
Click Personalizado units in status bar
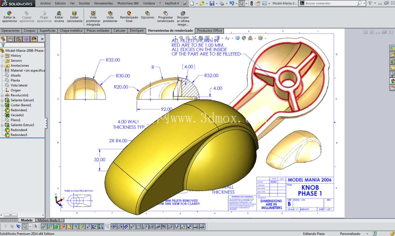(x=350, y=234)
